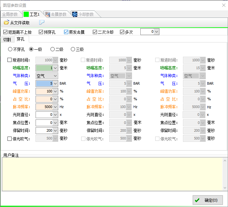Open first-level 占空比 dropdown arrow
Viewport: 228px width, 207px height.
click(x=55, y=99)
